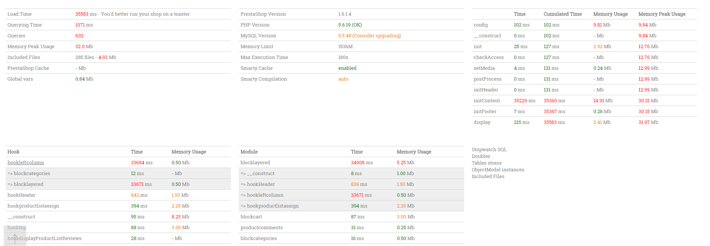Click the Module column header
The width and height of the screenshot is (710, 246).
(249, 152)
